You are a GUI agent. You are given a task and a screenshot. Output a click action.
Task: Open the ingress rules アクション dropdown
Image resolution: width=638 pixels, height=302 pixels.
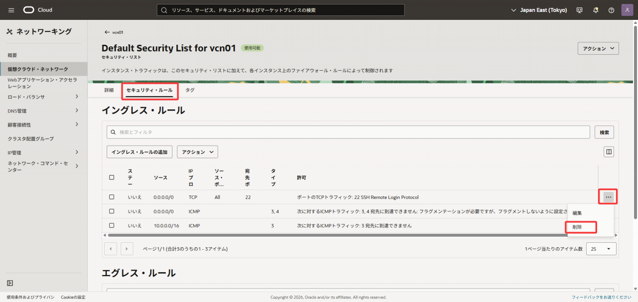197,152
